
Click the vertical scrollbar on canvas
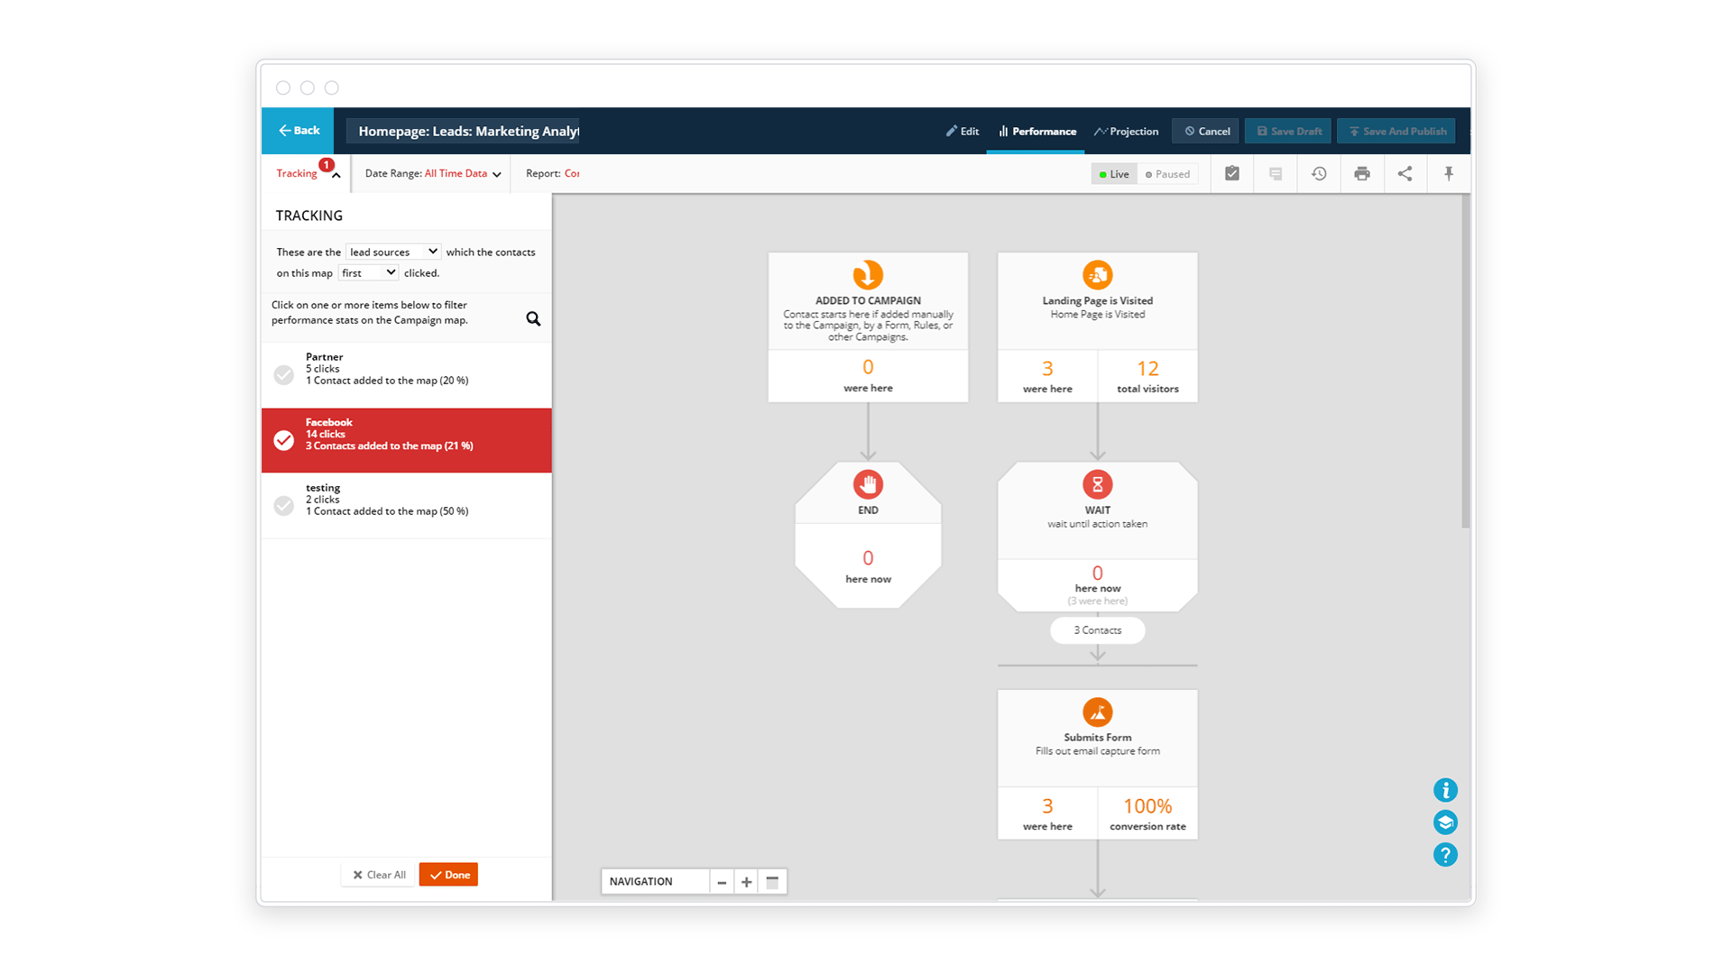pyautogui.click(x=1465, y=361)
